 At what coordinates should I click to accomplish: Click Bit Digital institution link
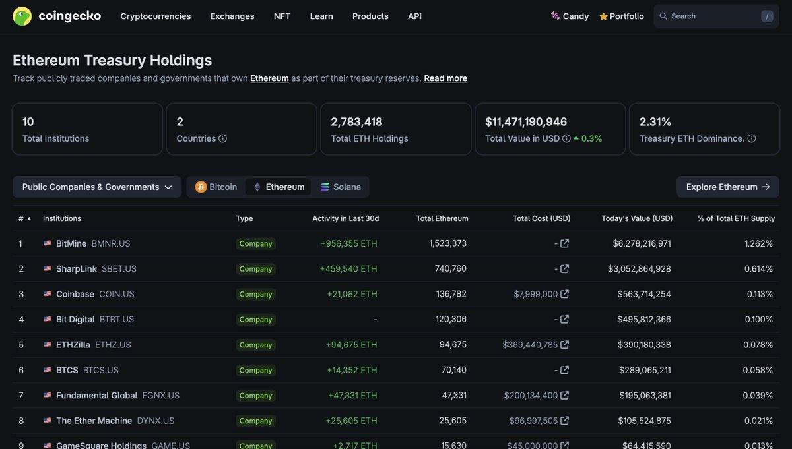pos(75,319)
